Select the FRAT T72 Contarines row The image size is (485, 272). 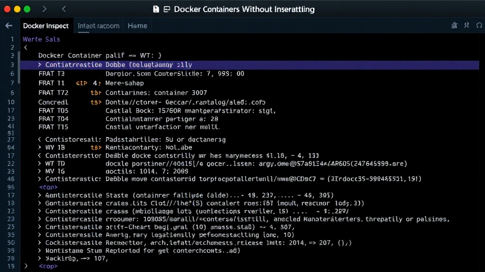click(123, 93)
